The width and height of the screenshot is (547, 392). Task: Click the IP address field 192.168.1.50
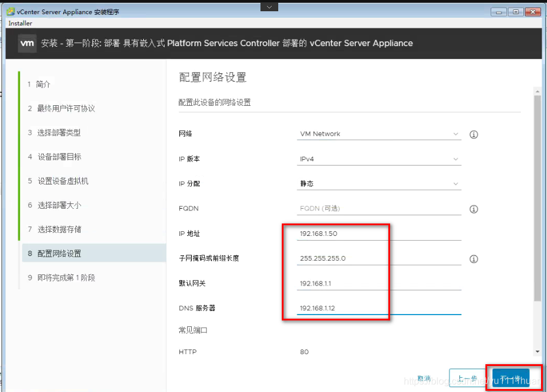(x=379, y=234)
